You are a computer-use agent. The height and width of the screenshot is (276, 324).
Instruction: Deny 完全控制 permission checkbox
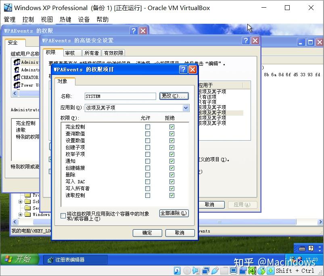click(x=171, y=127)
